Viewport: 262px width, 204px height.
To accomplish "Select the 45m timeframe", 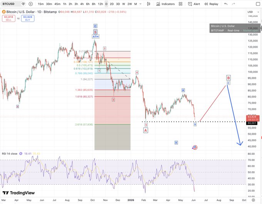I will click(57, 4).
